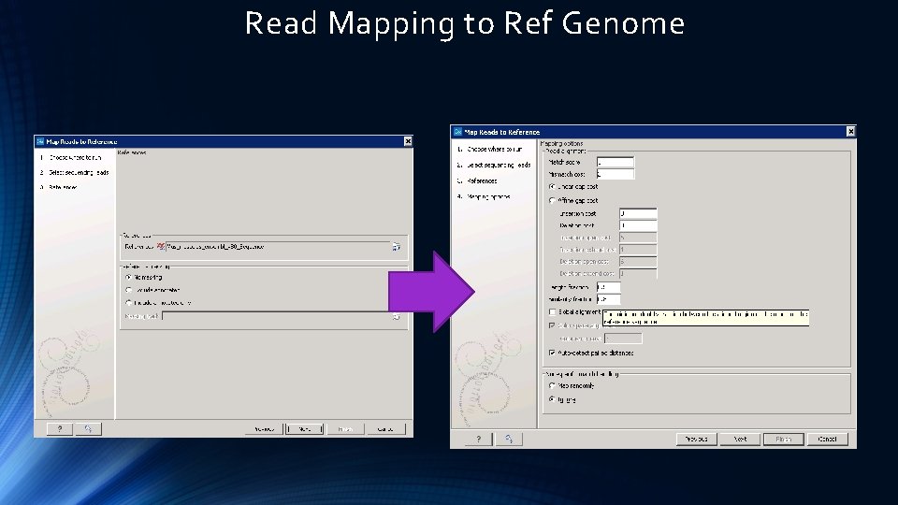Click the References sequence text field
This screenshot has width=898, height=505.
coord(278,247)
